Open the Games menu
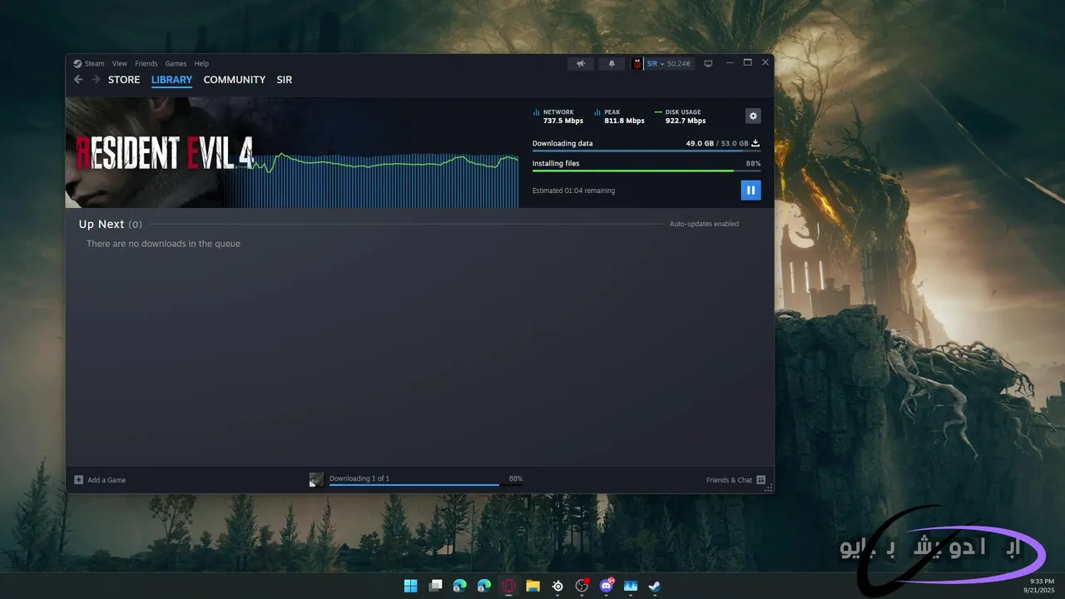This screenshot has width=1065, height=599. click(x=176, y=63)
